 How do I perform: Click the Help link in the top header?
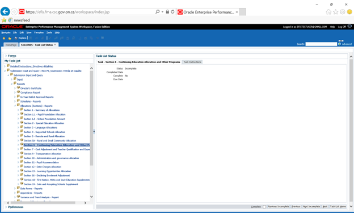(x=332, y=27)
